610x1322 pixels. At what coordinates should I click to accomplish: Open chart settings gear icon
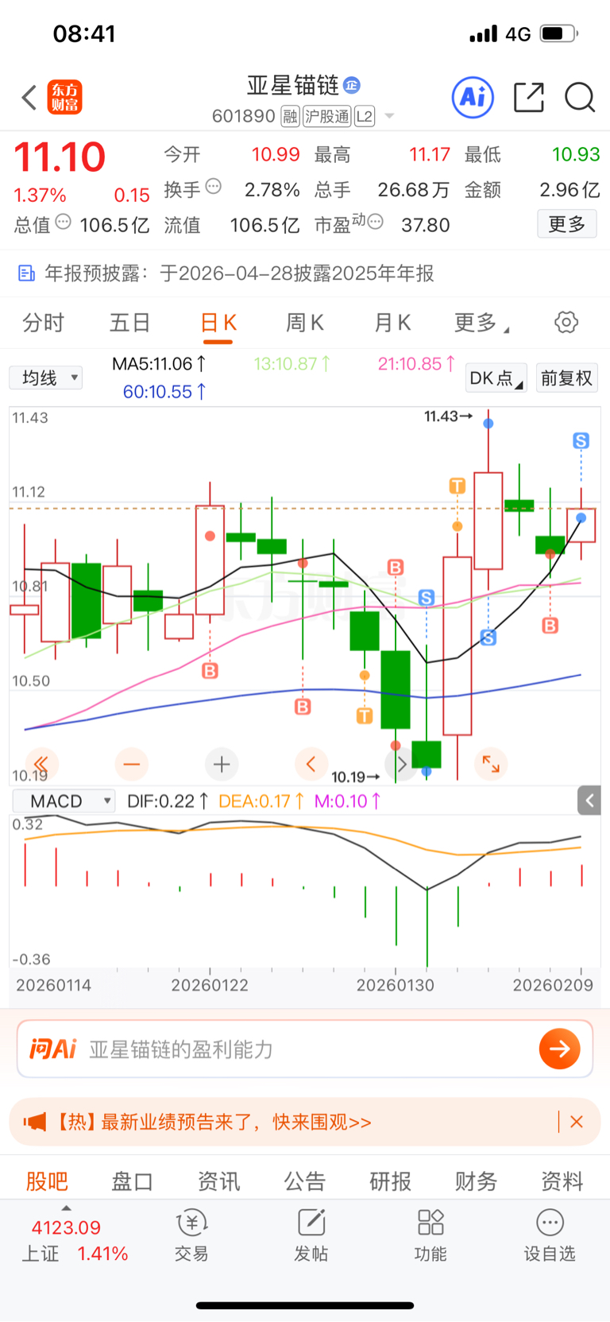[566, 322]
